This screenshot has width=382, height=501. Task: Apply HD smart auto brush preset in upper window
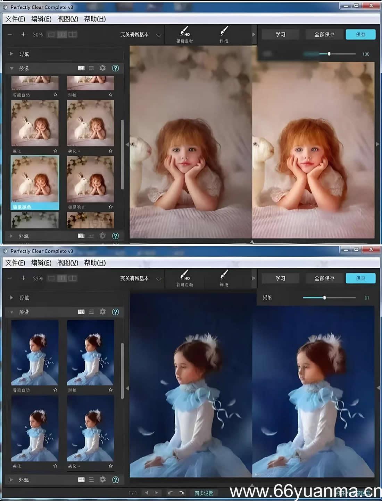(x=185, y=35)
